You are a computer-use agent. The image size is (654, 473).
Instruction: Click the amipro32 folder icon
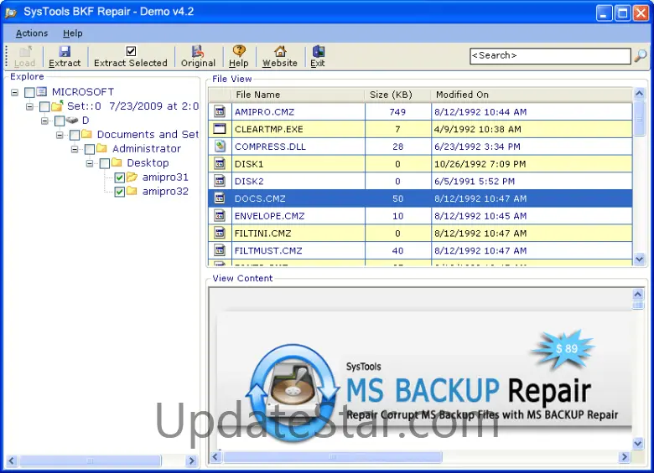click(x=132, y=191)
